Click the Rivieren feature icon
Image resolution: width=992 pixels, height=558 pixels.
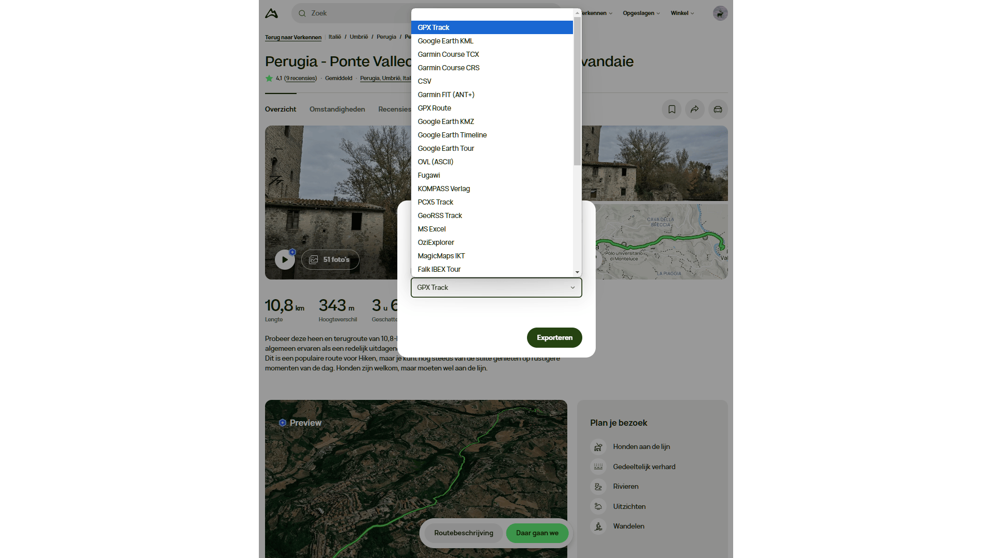pos(598,487)
